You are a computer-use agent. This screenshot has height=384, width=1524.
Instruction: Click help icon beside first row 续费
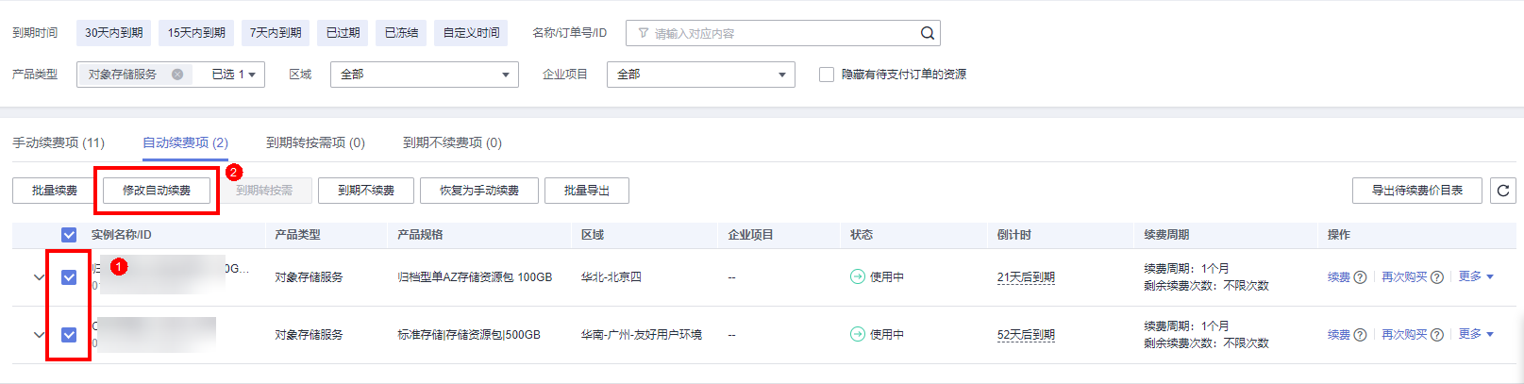tap(1360, 277)
